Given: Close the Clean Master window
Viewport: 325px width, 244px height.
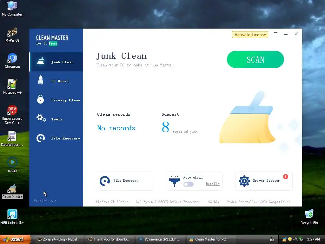Looking at the screenshot, I should pyautogui.click(x=296, y=34).
